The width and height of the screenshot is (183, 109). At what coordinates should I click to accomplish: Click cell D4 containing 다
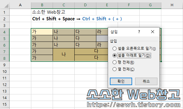coord(85,32)
